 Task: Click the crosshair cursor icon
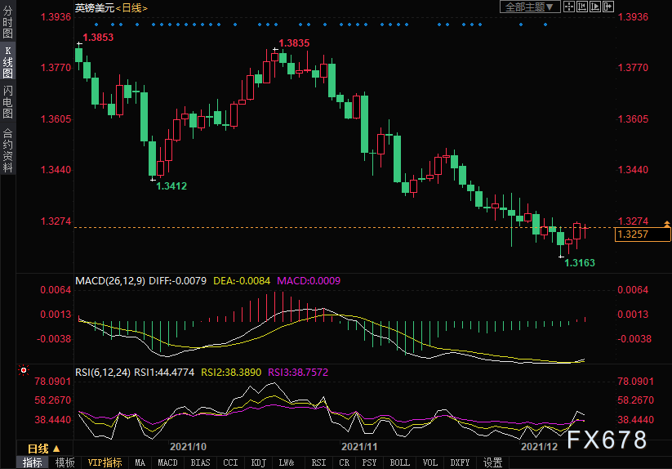point(571,7)
